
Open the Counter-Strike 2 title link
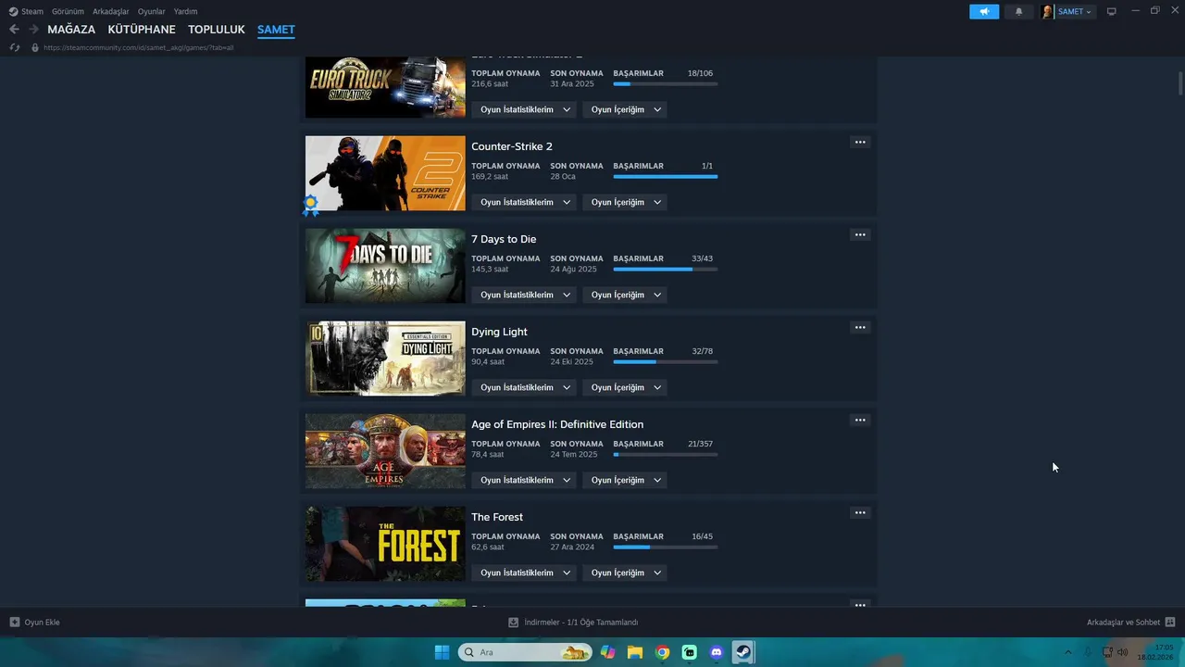512,146
